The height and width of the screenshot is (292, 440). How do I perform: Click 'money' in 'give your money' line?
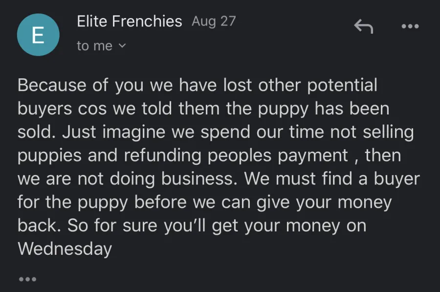(365, 202)
